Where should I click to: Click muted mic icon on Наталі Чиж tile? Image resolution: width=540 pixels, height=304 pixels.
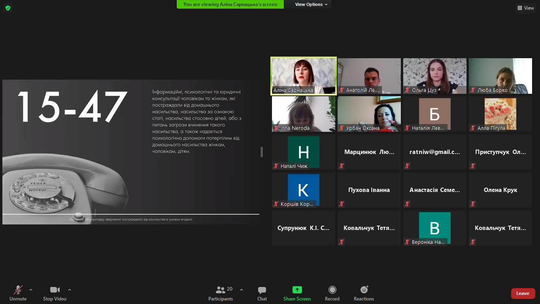coord(276,166)
